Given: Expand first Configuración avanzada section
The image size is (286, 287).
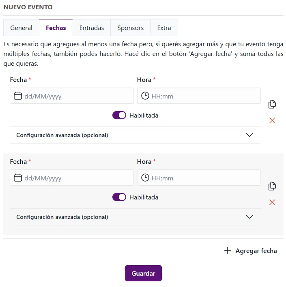Looking at the screenshot, I should [135, 135].
